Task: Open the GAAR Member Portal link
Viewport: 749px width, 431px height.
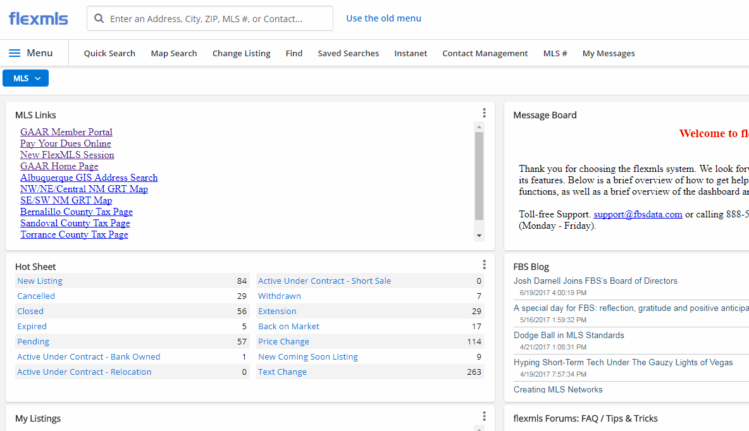Action: (x=66, y=132)
